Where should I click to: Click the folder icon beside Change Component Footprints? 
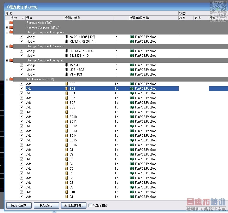[x=11, y=32]
